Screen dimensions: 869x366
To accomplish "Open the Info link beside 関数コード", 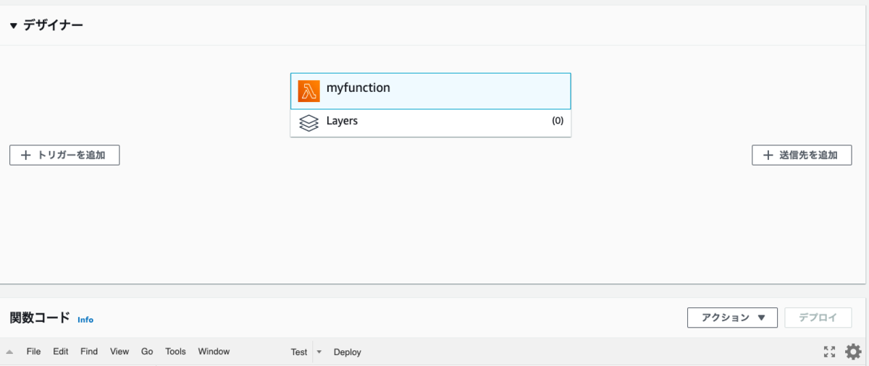I will [x=85, y=320].
